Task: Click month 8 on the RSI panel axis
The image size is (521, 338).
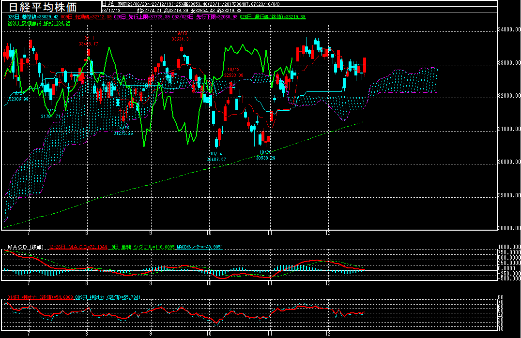Action: 87,334
